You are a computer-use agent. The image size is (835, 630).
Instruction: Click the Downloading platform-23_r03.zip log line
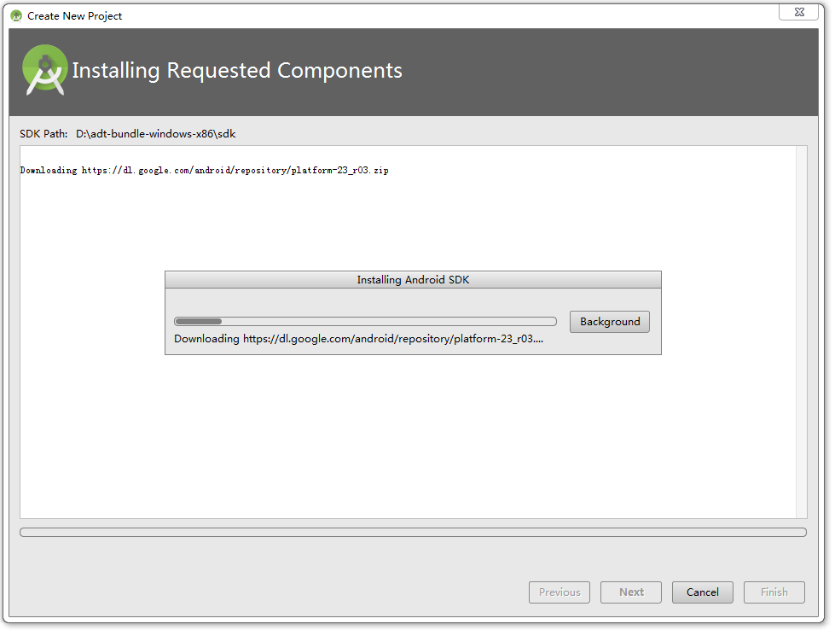(x=205, y=170)
